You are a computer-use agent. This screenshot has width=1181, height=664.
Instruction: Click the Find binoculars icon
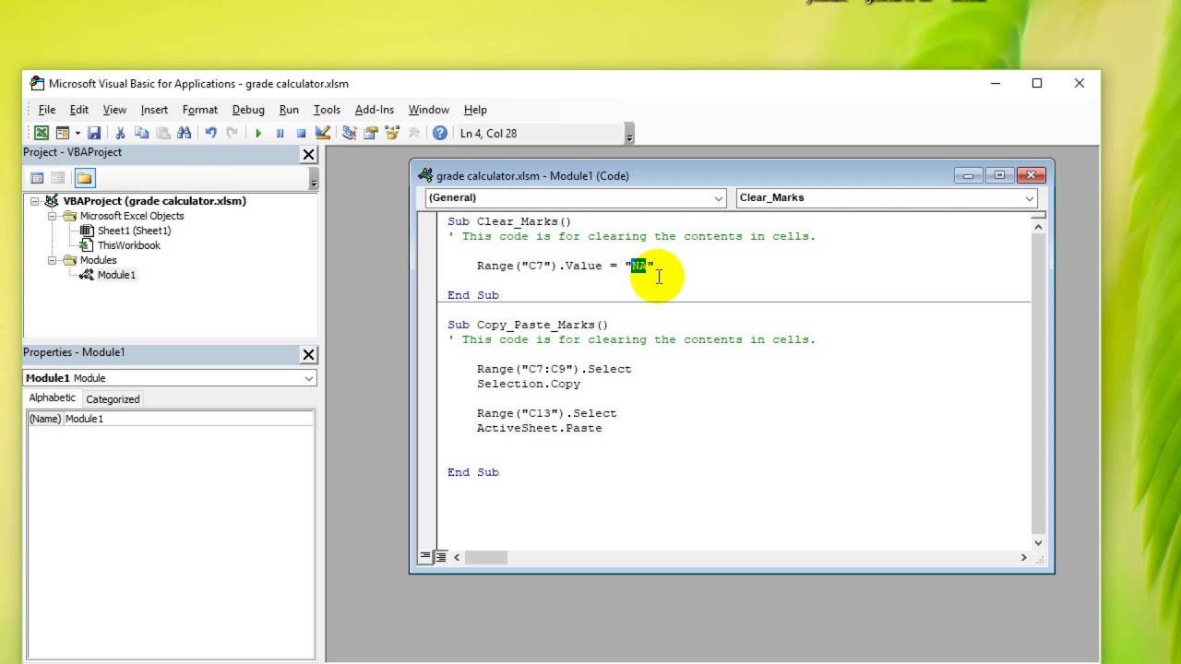(185, 133)
